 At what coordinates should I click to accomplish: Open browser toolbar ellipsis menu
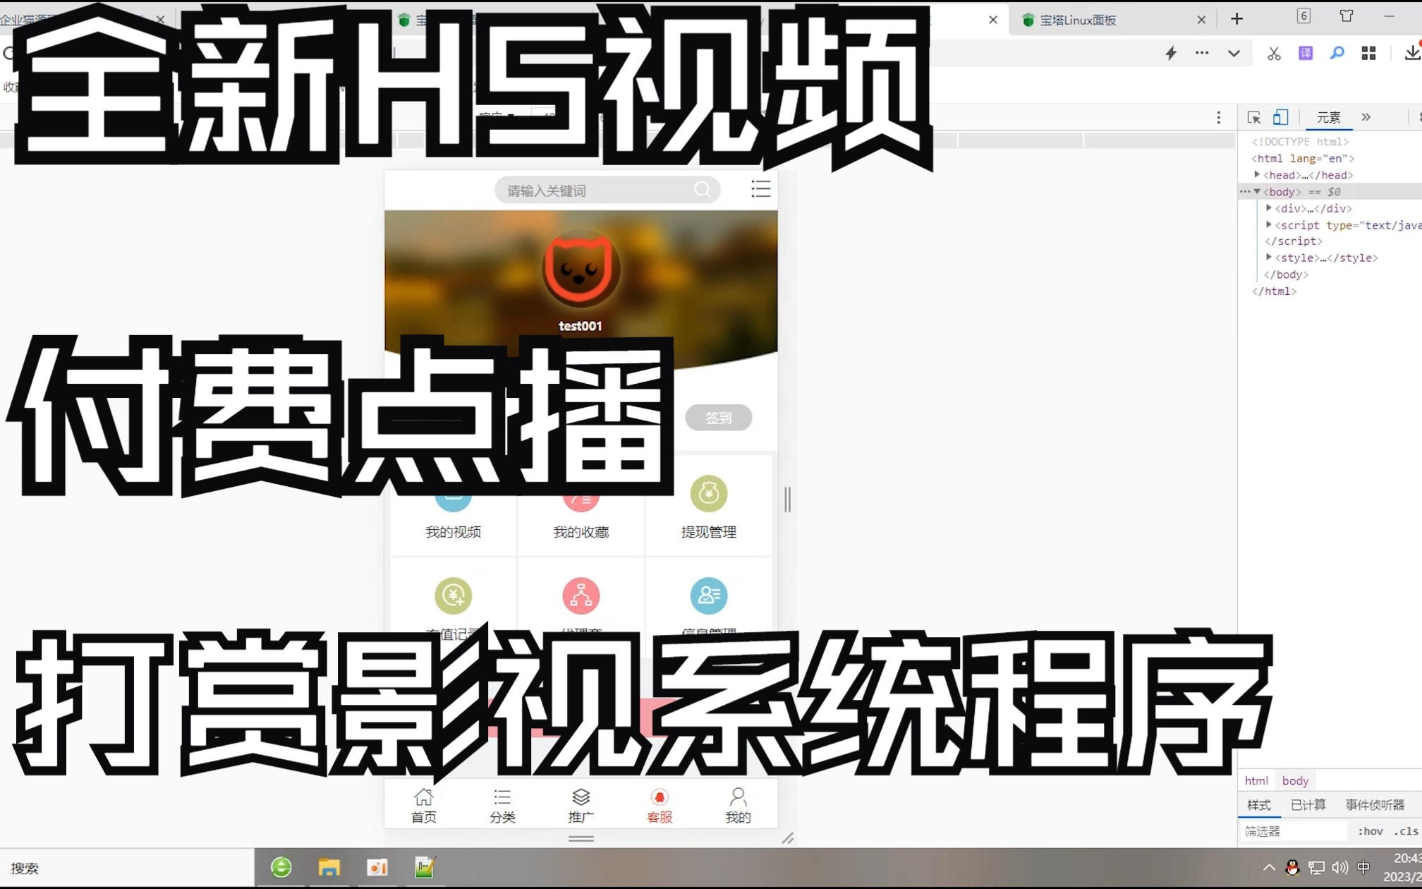click(1202, 53)
